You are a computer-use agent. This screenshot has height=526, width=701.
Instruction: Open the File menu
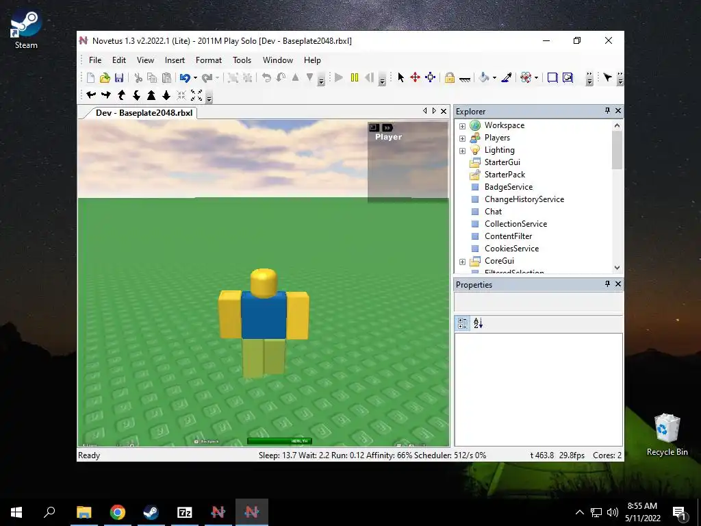point(94,60)
